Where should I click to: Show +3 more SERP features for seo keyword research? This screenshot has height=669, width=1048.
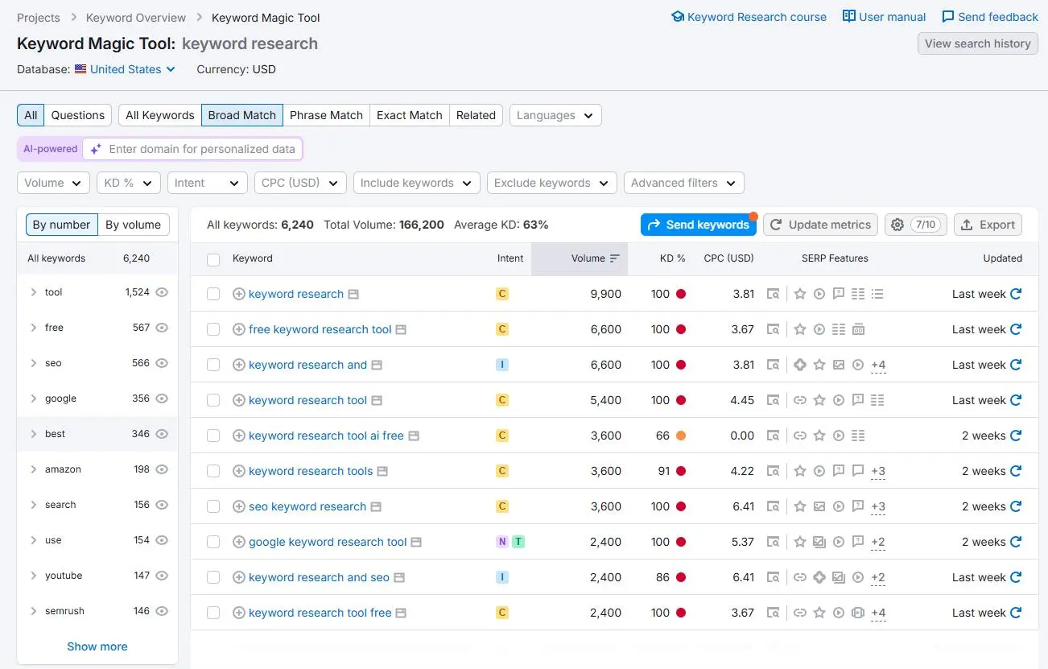point(878,506)
